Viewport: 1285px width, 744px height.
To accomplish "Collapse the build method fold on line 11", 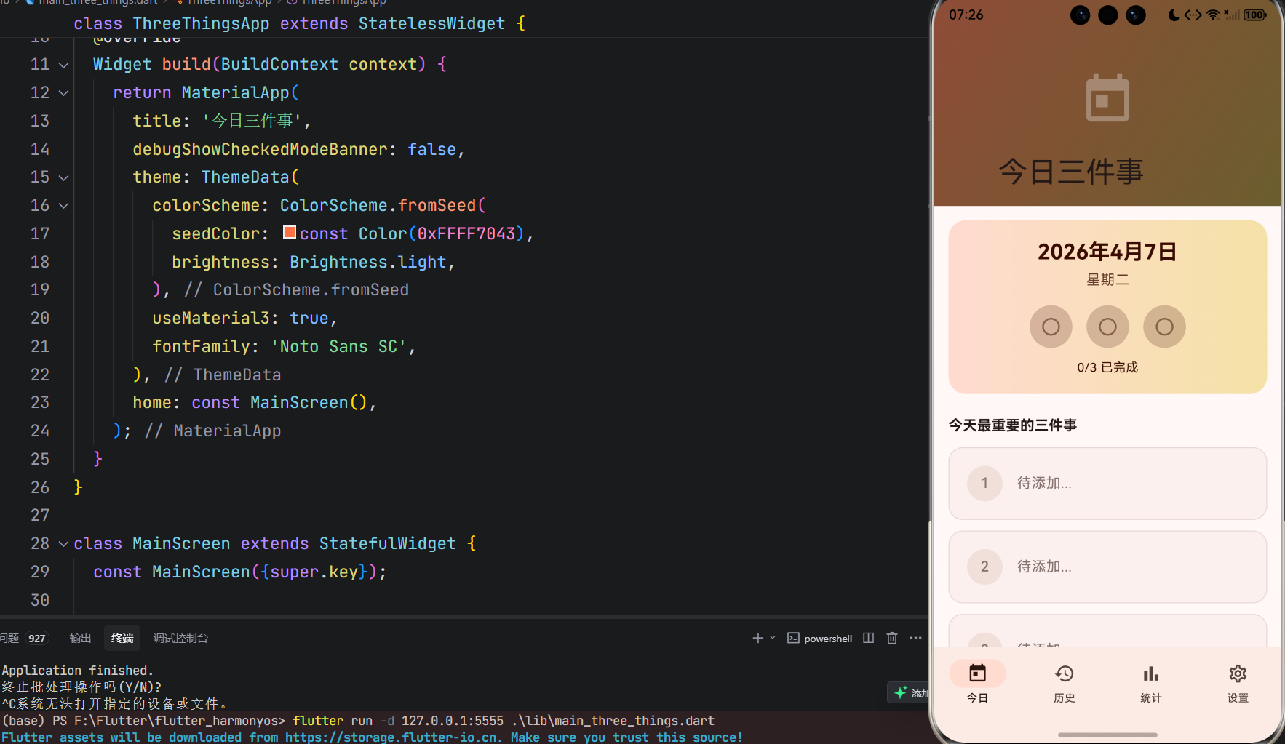I will tap(63, 65).
